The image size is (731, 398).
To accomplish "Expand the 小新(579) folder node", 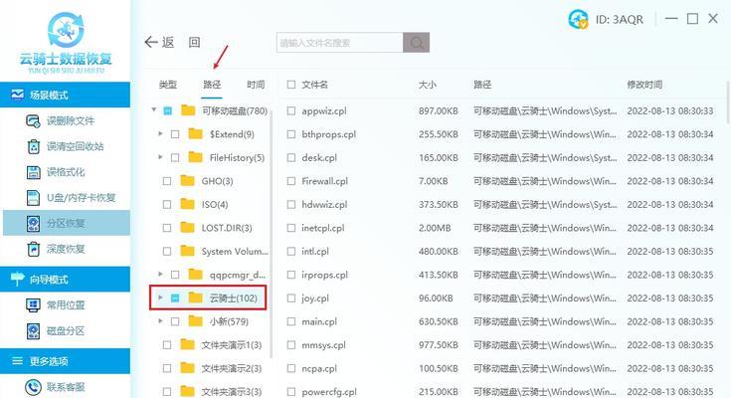I will [160, 321].
